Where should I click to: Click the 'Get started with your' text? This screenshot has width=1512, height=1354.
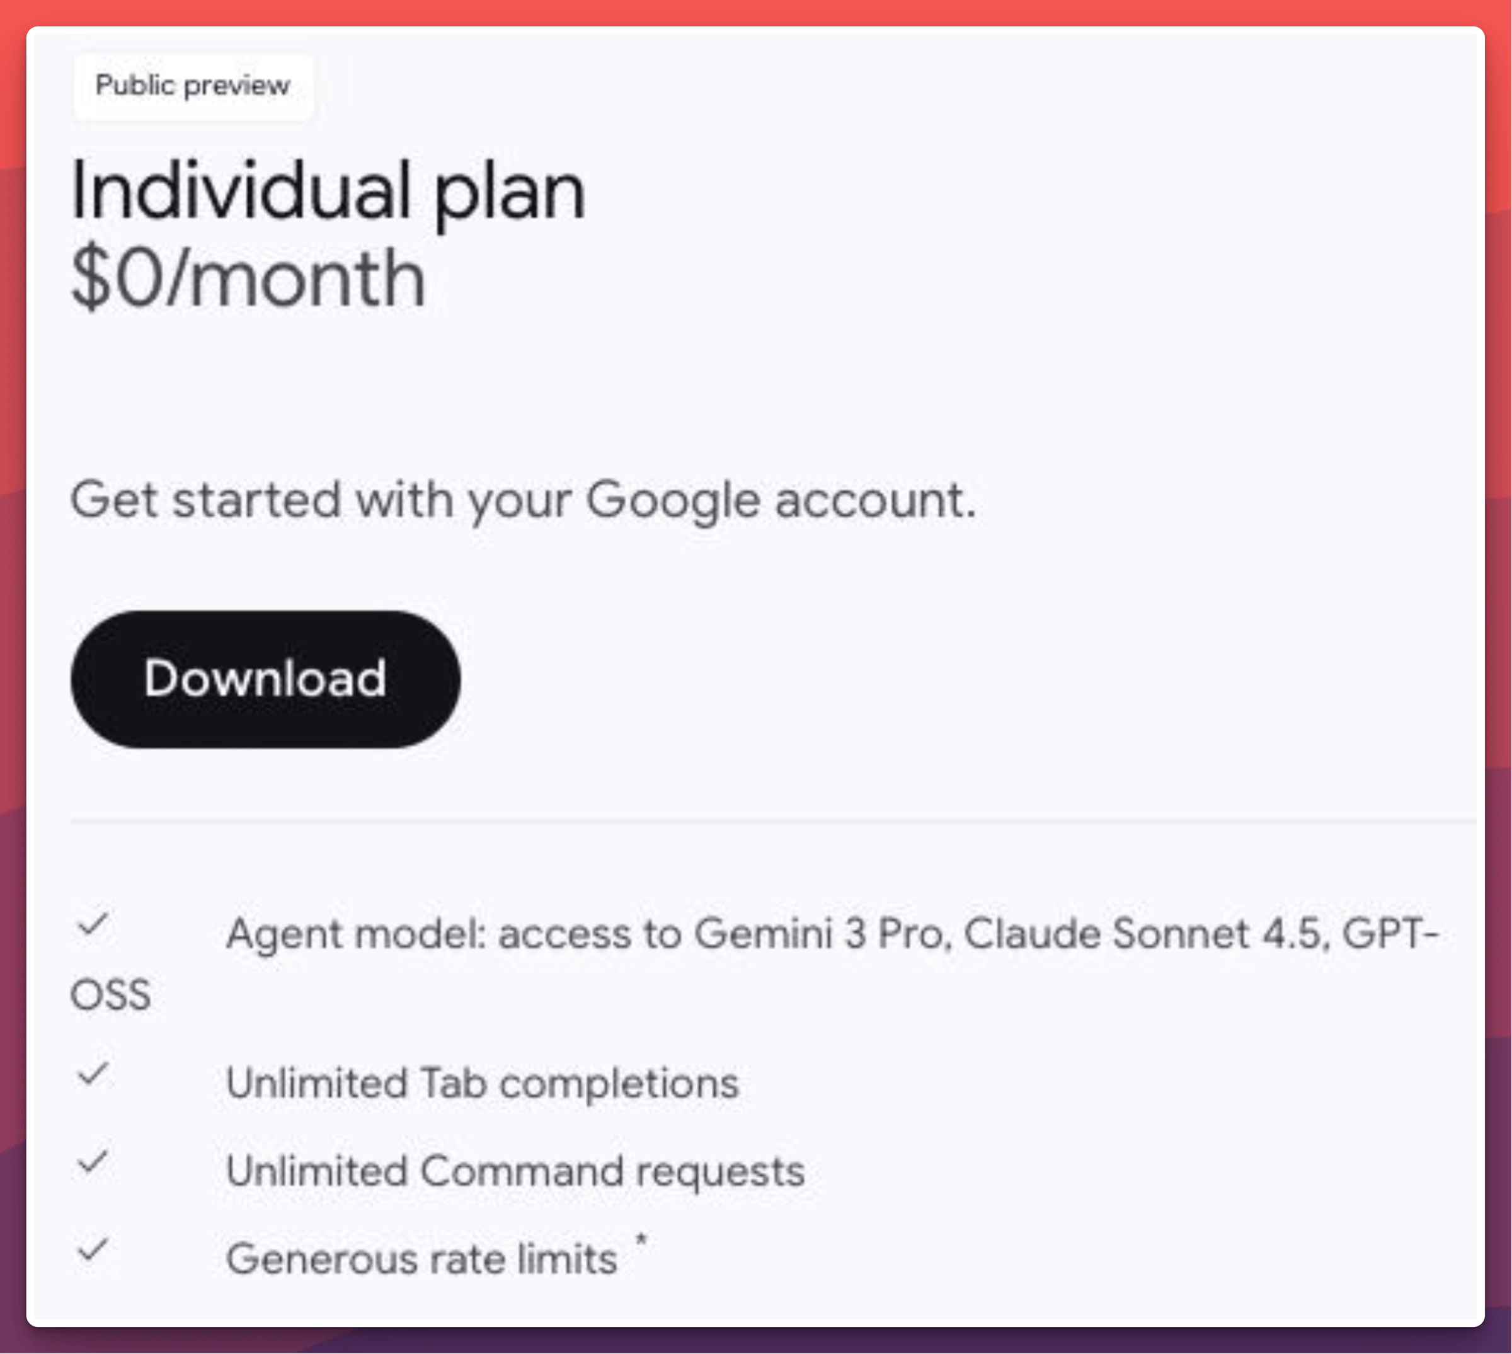(x=321, y=500)
